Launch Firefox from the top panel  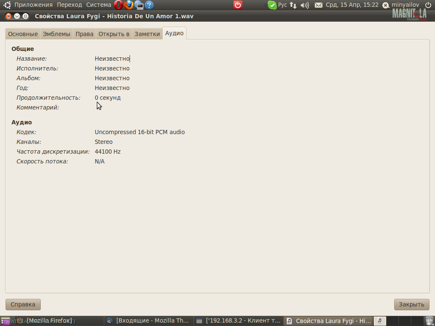click(129, 5)
